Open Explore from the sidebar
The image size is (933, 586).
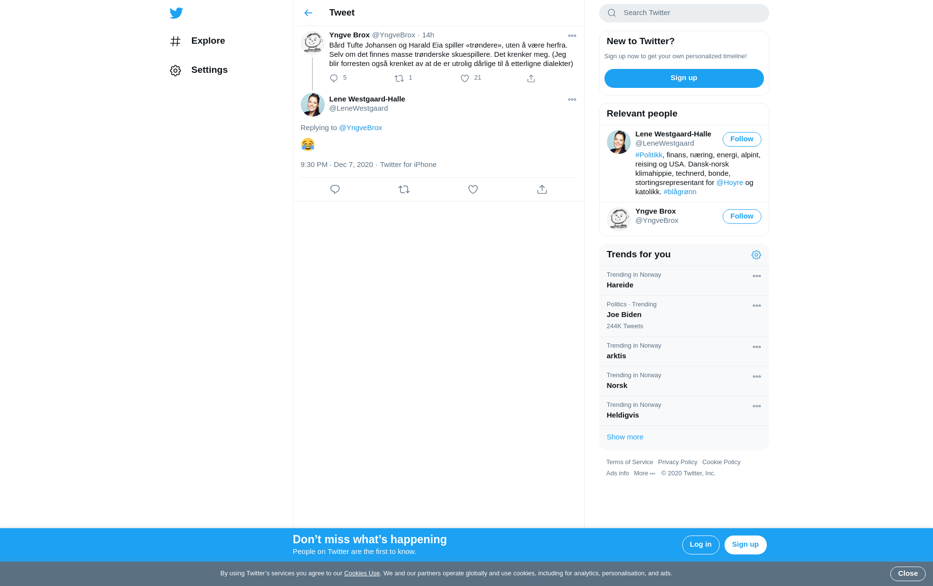(197, 41)
